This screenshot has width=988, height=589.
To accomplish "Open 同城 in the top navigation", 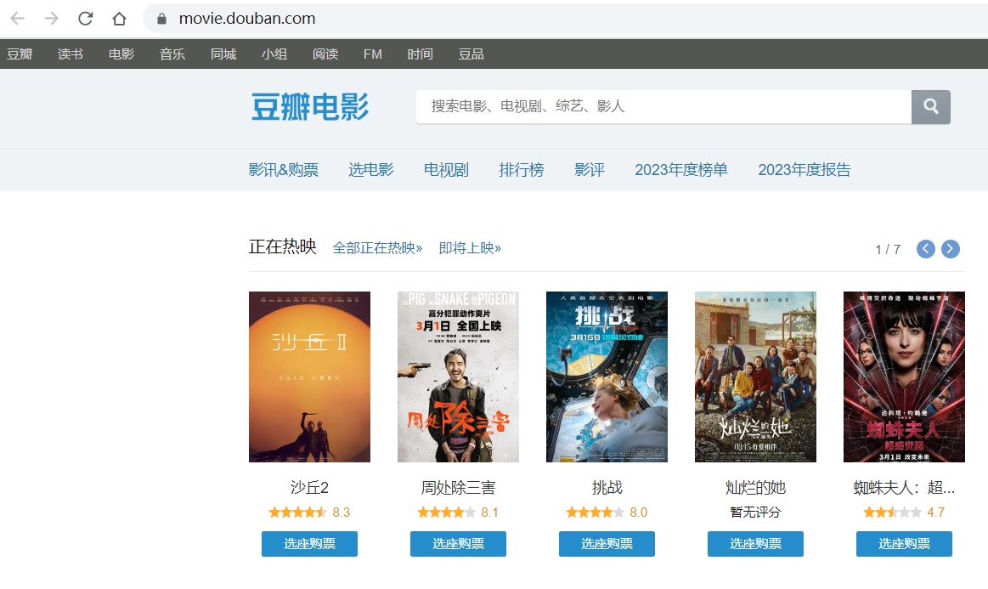I will pos(223,54).
